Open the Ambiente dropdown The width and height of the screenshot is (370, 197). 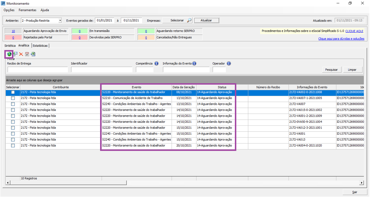point(60,21)
